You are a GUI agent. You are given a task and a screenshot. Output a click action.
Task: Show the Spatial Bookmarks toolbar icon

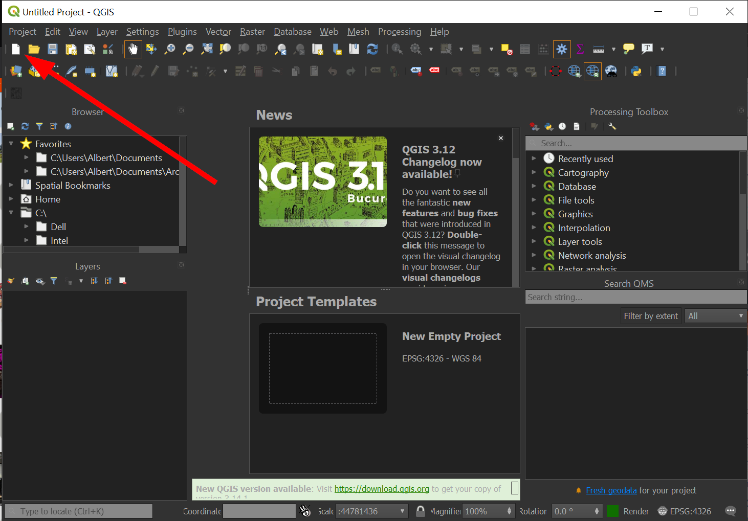click(x=354, y=49)
